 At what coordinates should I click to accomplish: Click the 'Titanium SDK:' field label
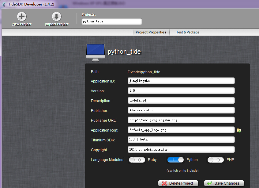point(103,140)
